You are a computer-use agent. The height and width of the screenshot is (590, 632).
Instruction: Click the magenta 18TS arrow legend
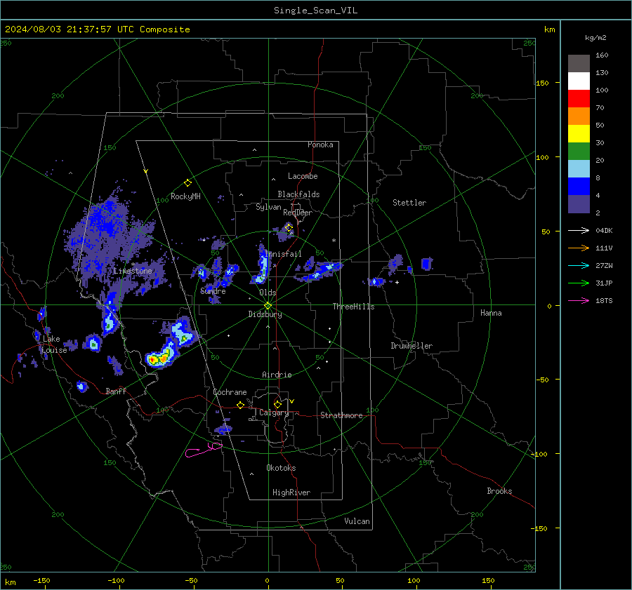579,301
